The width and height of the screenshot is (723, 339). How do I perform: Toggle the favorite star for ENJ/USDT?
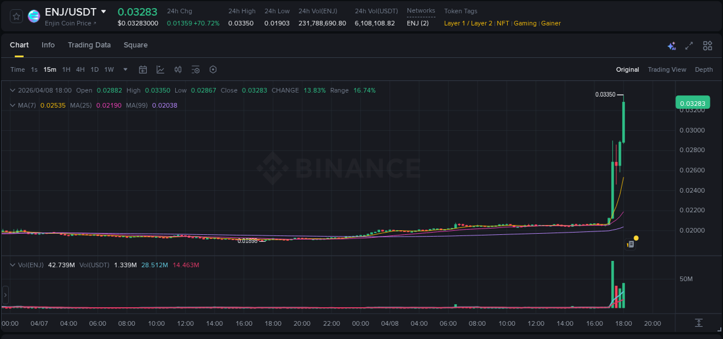(x=16, y=16)
